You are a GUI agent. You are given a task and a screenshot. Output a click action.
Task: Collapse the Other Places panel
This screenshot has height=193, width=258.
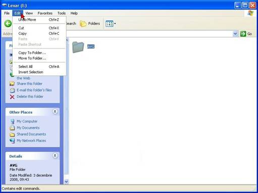tap(55, 112)
